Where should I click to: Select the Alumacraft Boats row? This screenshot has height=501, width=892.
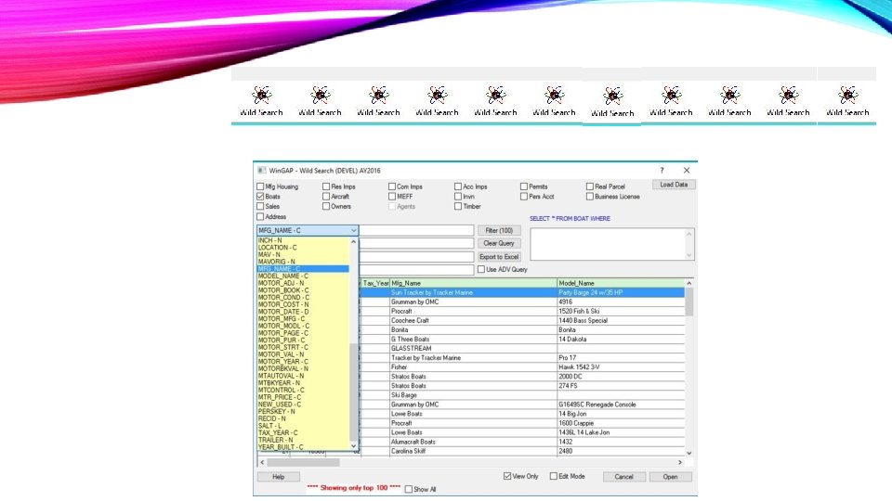522,442
